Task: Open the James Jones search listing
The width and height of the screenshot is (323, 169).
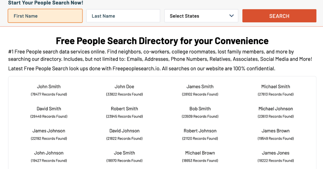Action: [276, 153]
